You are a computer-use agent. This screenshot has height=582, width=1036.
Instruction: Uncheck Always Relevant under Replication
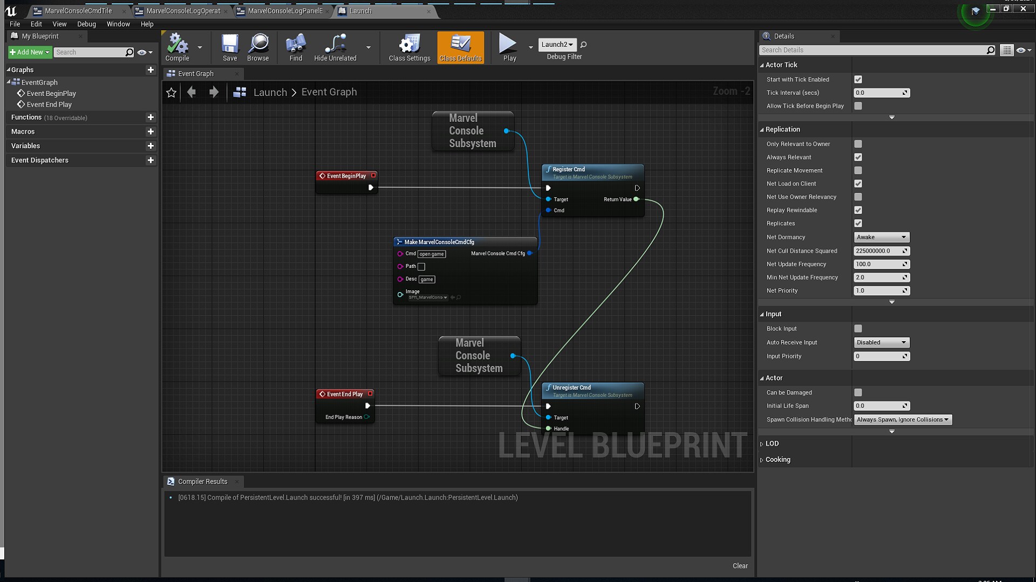(x=858, y=157)
